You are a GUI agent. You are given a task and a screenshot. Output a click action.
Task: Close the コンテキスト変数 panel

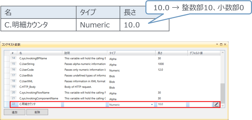(225, 44)
